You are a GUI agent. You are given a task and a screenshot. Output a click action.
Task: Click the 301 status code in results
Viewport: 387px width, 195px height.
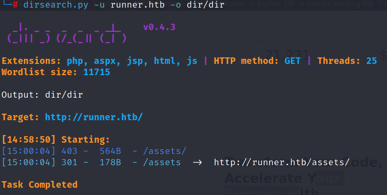coord(69,162)
